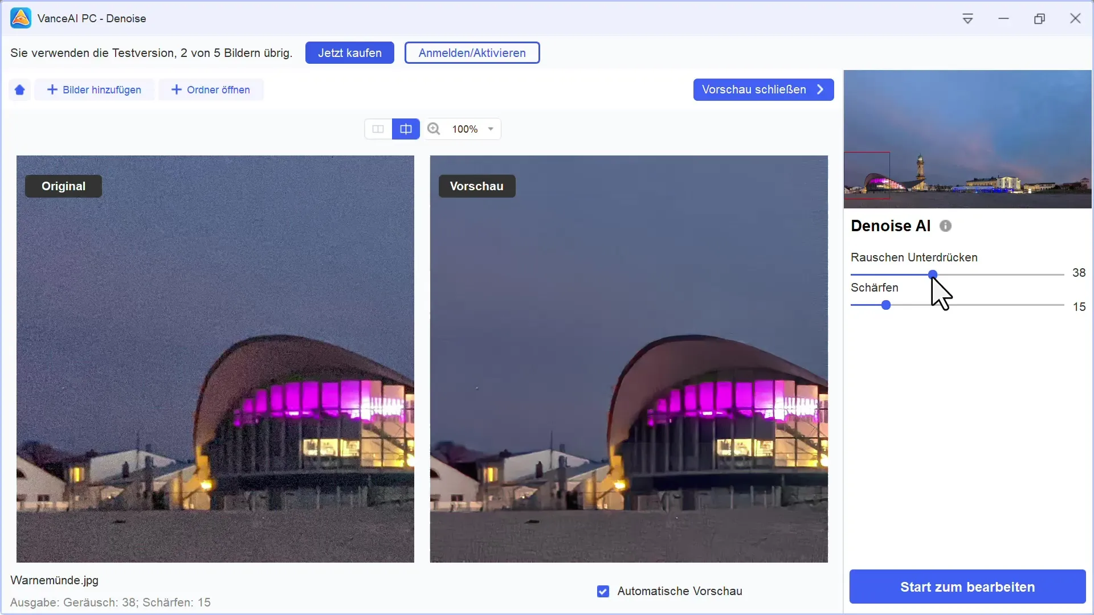Click the sharpen value 15
1094x615 pixels.
1079,307
